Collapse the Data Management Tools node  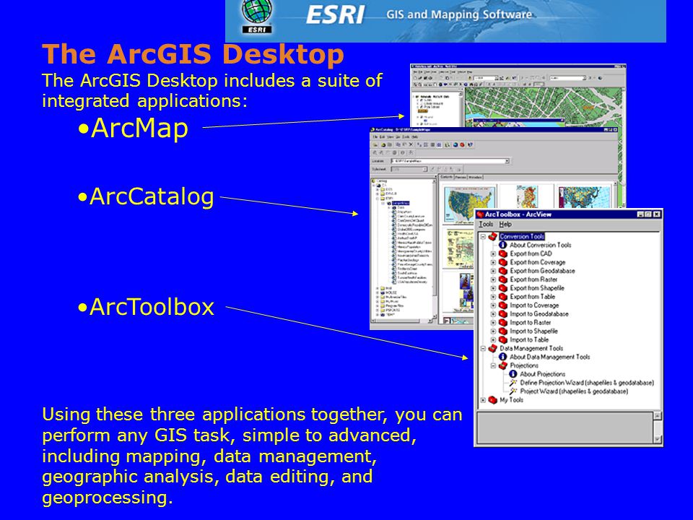(x=483, y=348)
